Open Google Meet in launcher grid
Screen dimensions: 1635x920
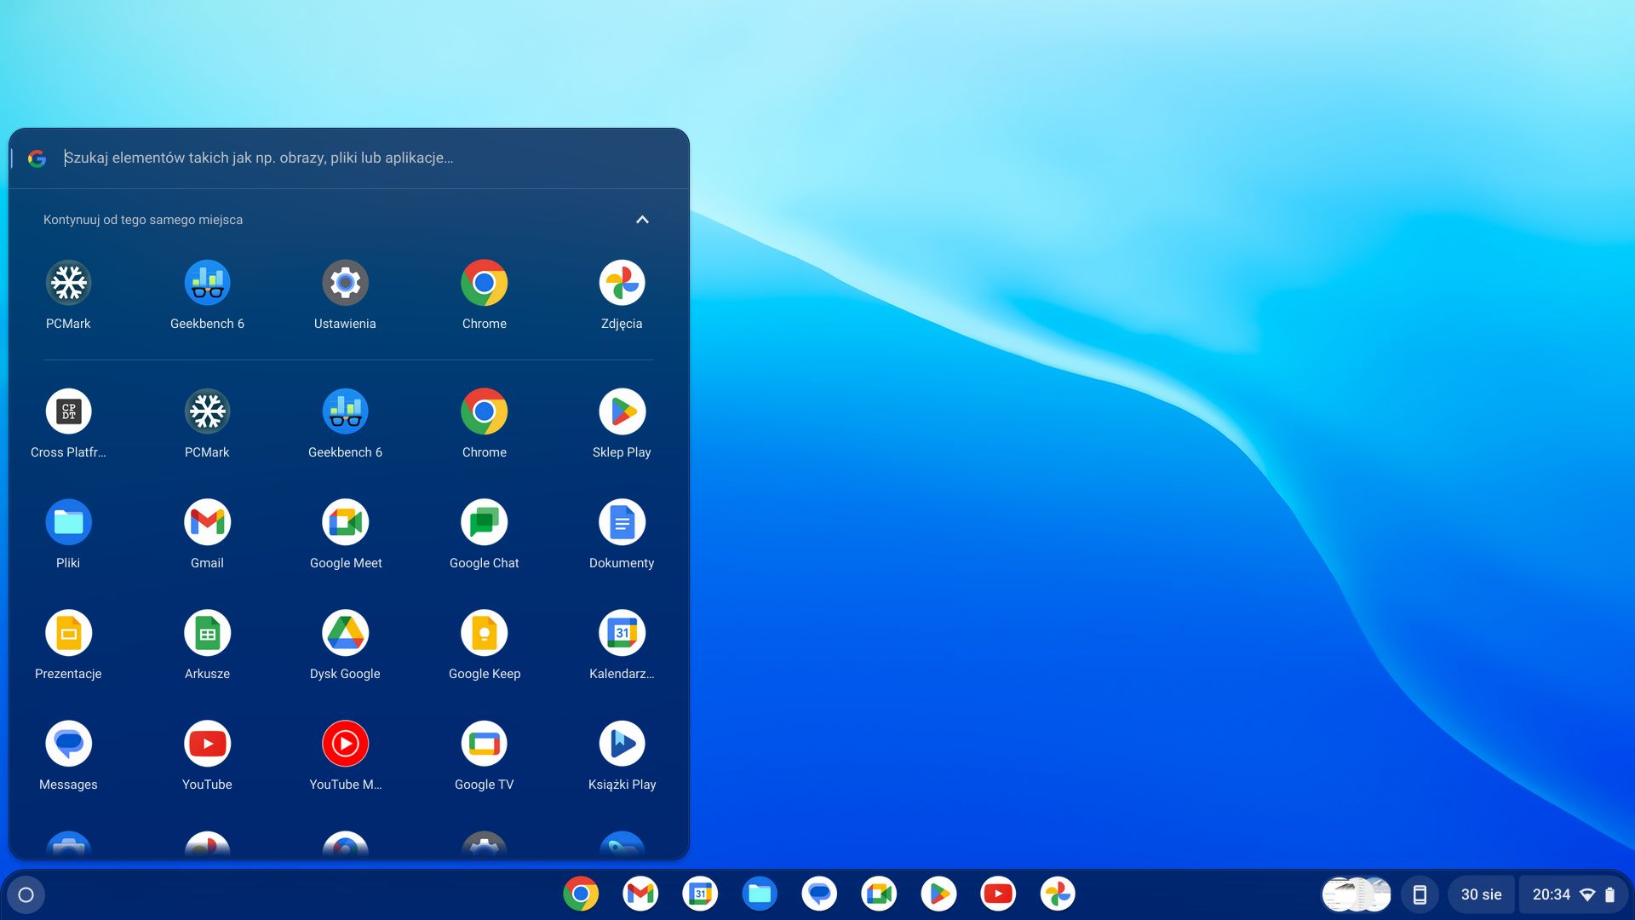click(x=345, y=534)
